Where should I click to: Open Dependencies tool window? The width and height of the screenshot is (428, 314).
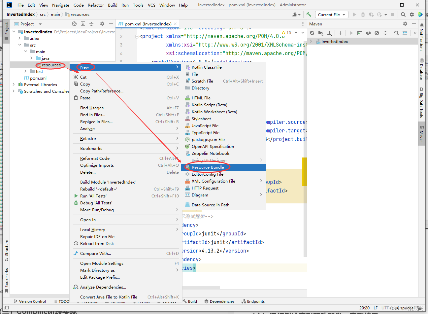coord(219,301)
